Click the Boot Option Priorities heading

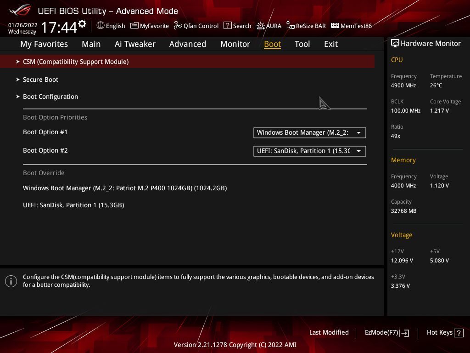click(55, 117)
